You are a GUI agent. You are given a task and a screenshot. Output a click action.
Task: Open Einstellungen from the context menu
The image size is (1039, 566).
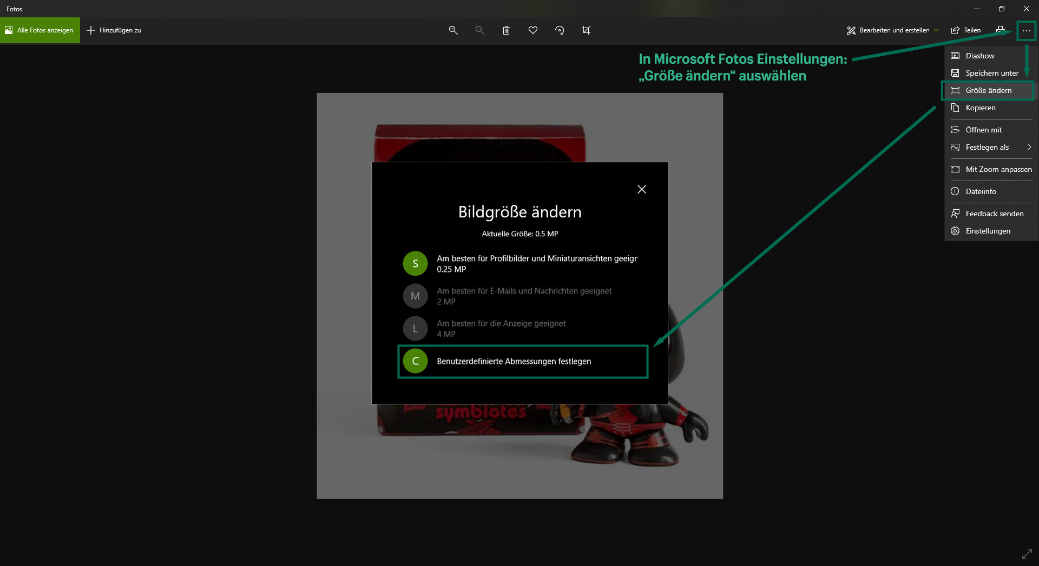(x=988, y=231)
